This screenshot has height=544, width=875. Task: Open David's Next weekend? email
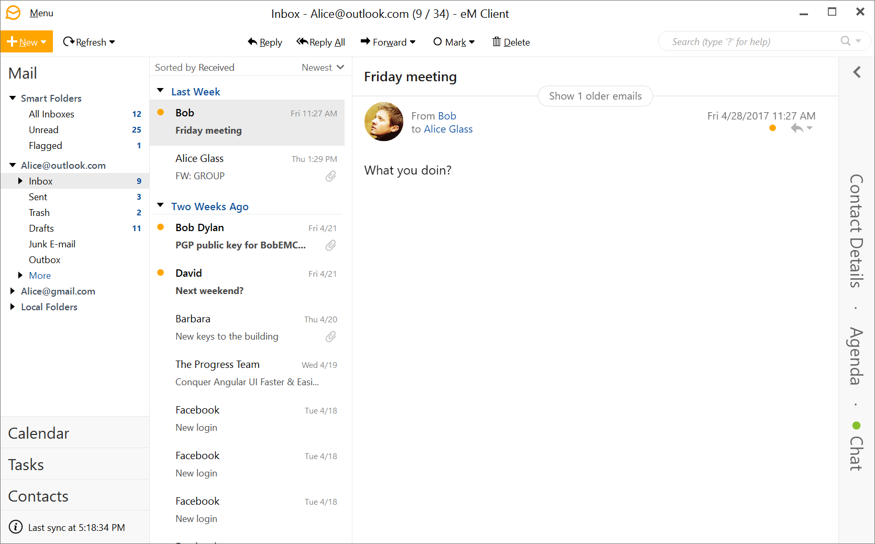tap(247, 282)
